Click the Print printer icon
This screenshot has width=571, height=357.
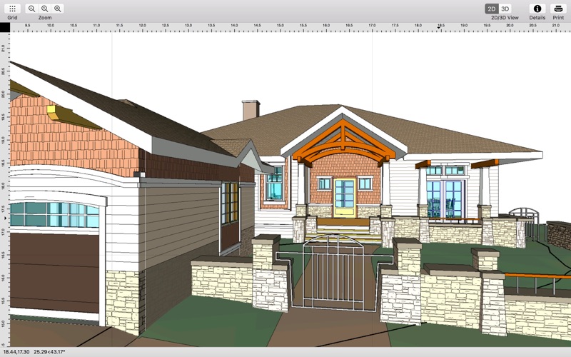tap(558, 9)
